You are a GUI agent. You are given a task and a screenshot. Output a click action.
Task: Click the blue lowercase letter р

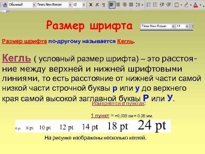pos(115,89)
